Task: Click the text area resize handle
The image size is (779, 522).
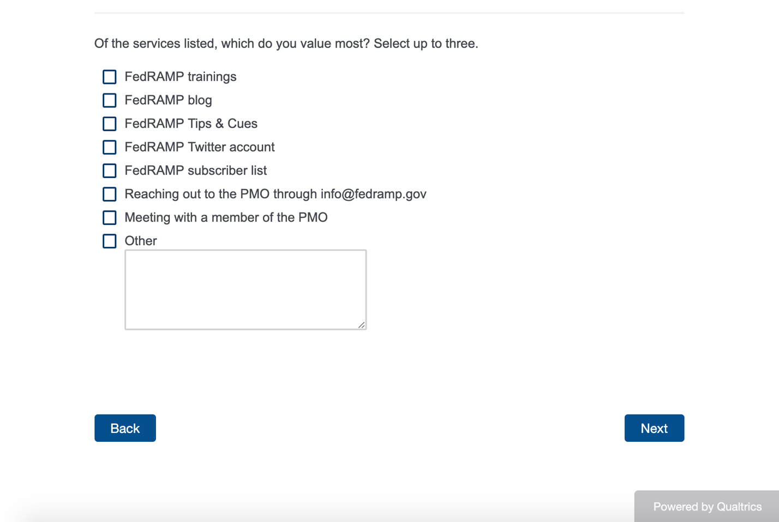Action: point(361,325)
